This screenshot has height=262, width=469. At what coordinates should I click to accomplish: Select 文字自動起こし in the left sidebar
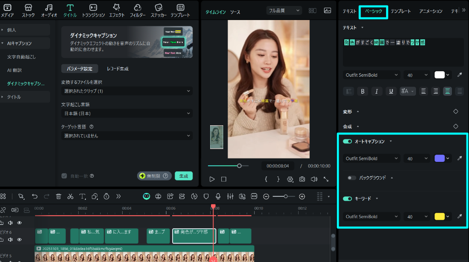pyautogui.click(x=21, y=57)
